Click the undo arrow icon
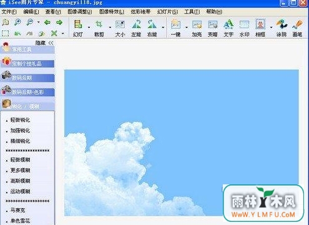The width and height of the screenshot is (309, 225). [17, 33]
